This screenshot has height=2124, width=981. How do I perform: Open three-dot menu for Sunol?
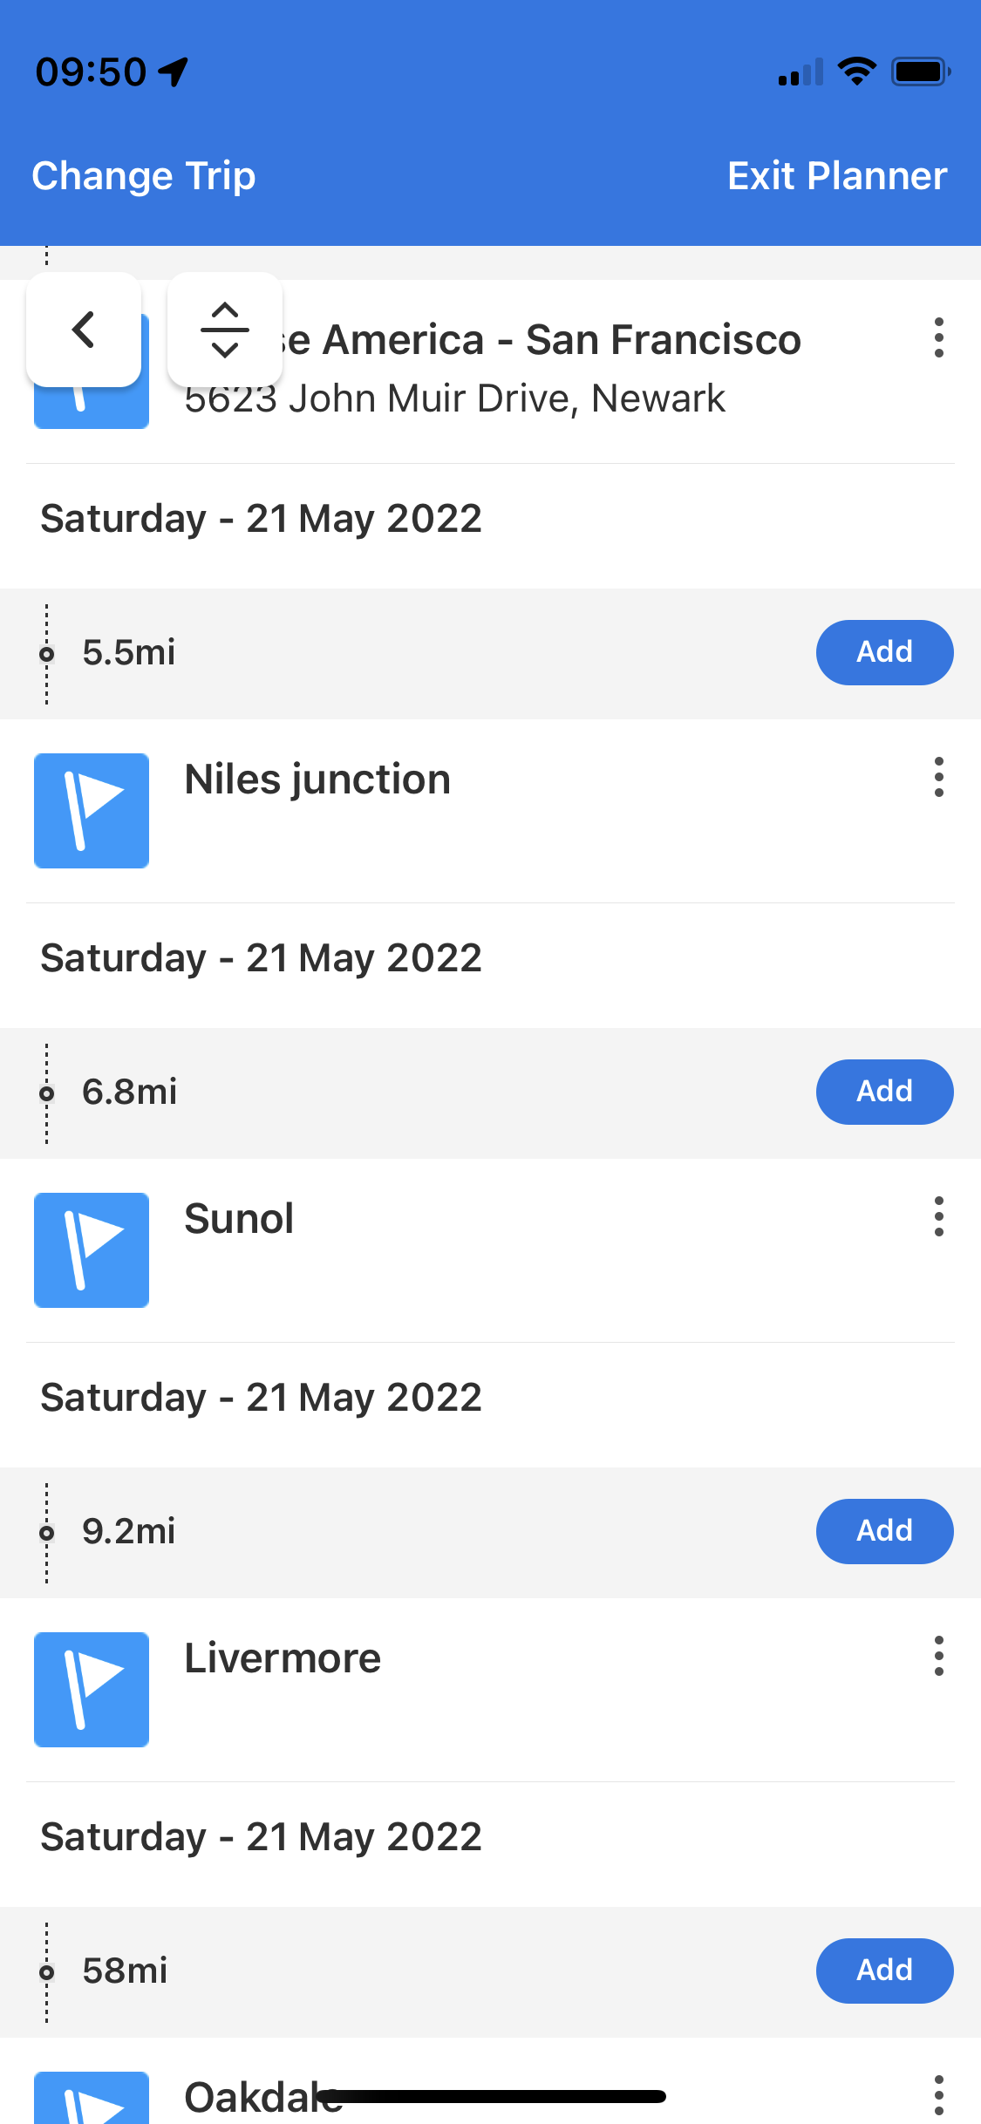click(x=938, y=1216)
